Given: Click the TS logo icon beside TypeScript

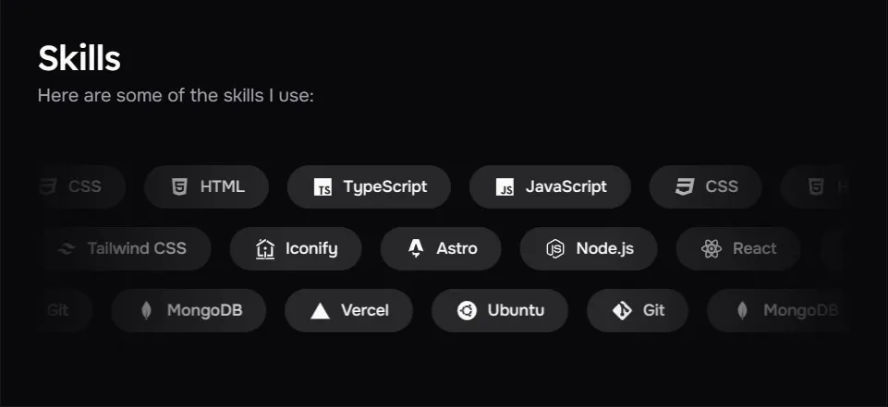Looking at the screenshot, I should (322, 187).
